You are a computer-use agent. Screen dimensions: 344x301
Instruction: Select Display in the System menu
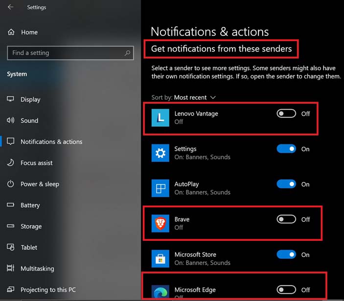(x=30, y=99)
